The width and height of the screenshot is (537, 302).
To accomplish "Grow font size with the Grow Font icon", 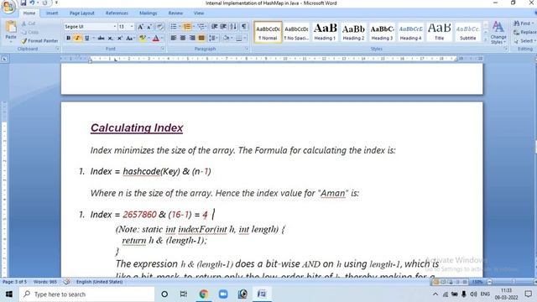I will [140, 27].
